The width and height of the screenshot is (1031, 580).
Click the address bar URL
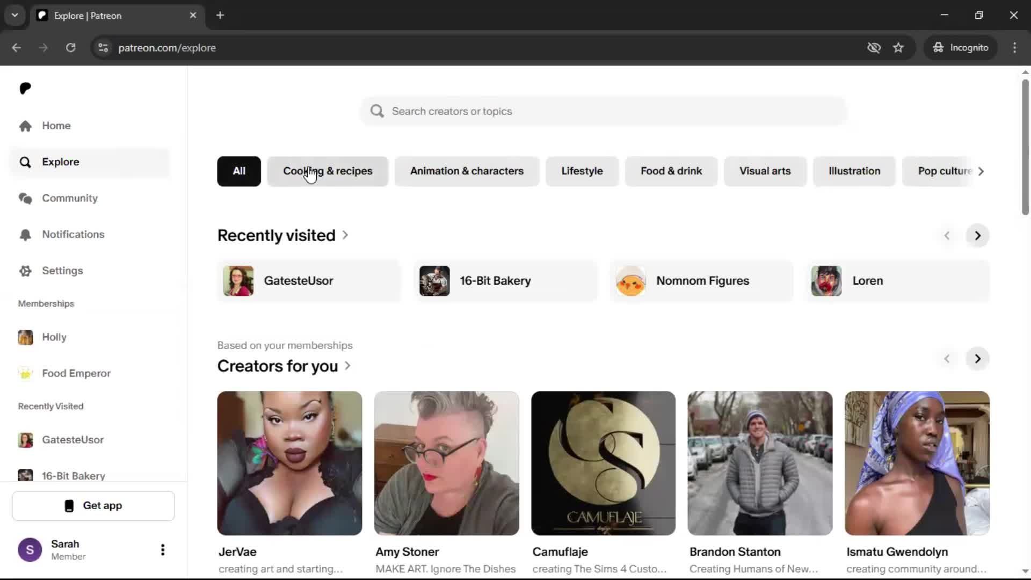coord(167,48)
